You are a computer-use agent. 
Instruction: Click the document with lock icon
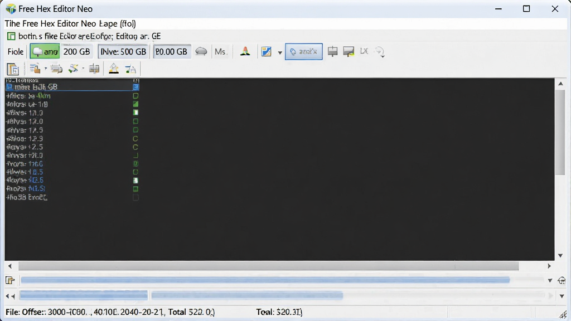35,69
